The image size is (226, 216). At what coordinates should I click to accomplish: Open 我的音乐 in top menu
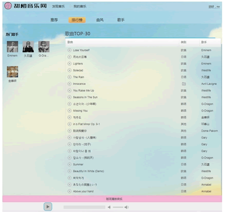(80, 6)
